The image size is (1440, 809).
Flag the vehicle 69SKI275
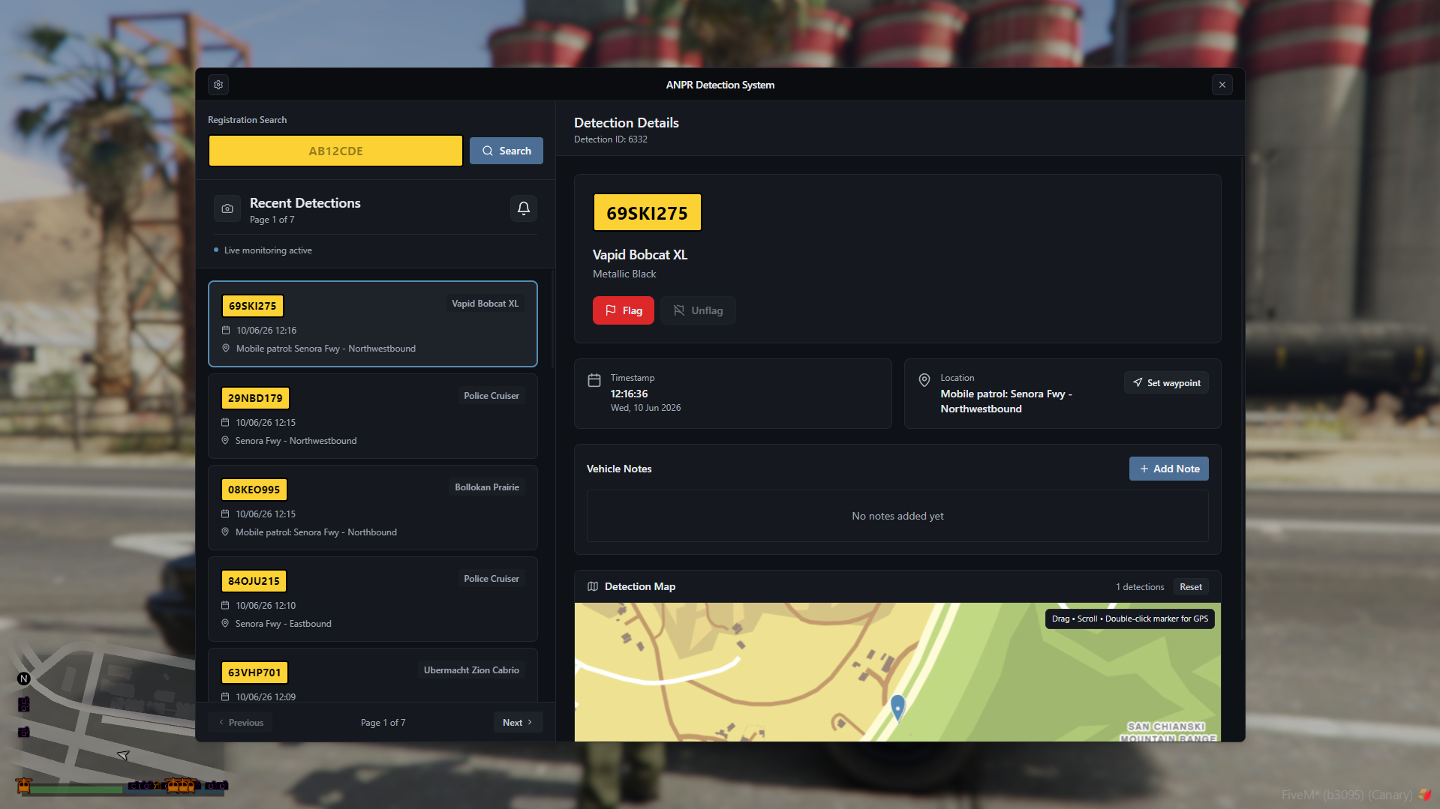624,310
